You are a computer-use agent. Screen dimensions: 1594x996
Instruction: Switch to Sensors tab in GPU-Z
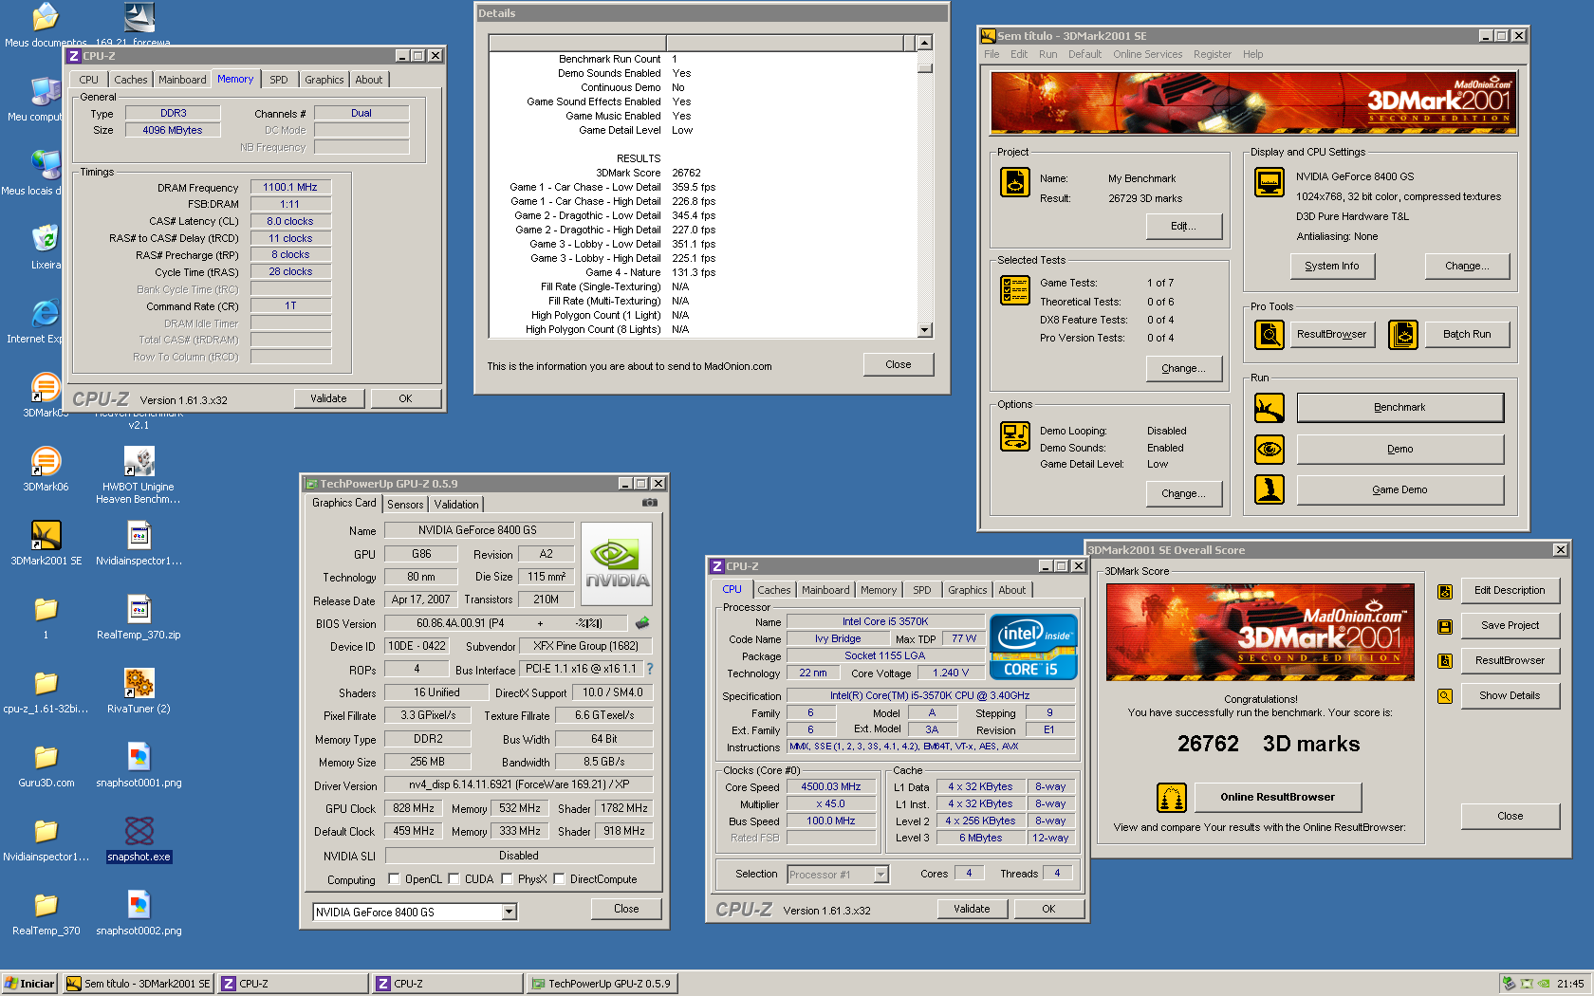pos(405,505)
